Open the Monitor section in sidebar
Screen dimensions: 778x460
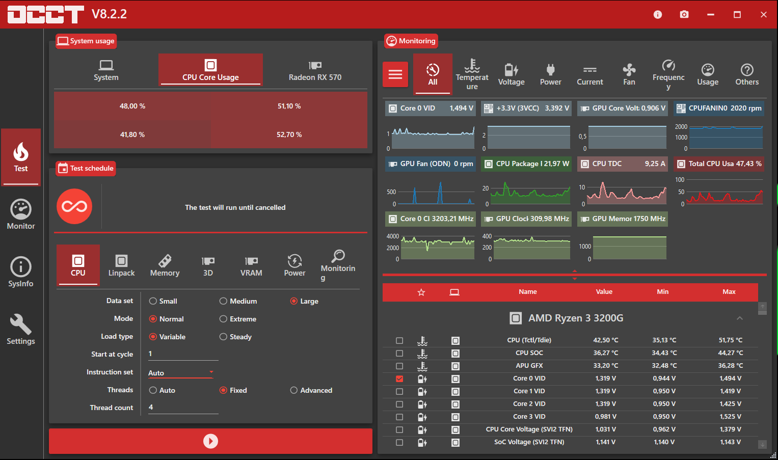[x=21, y=214]
